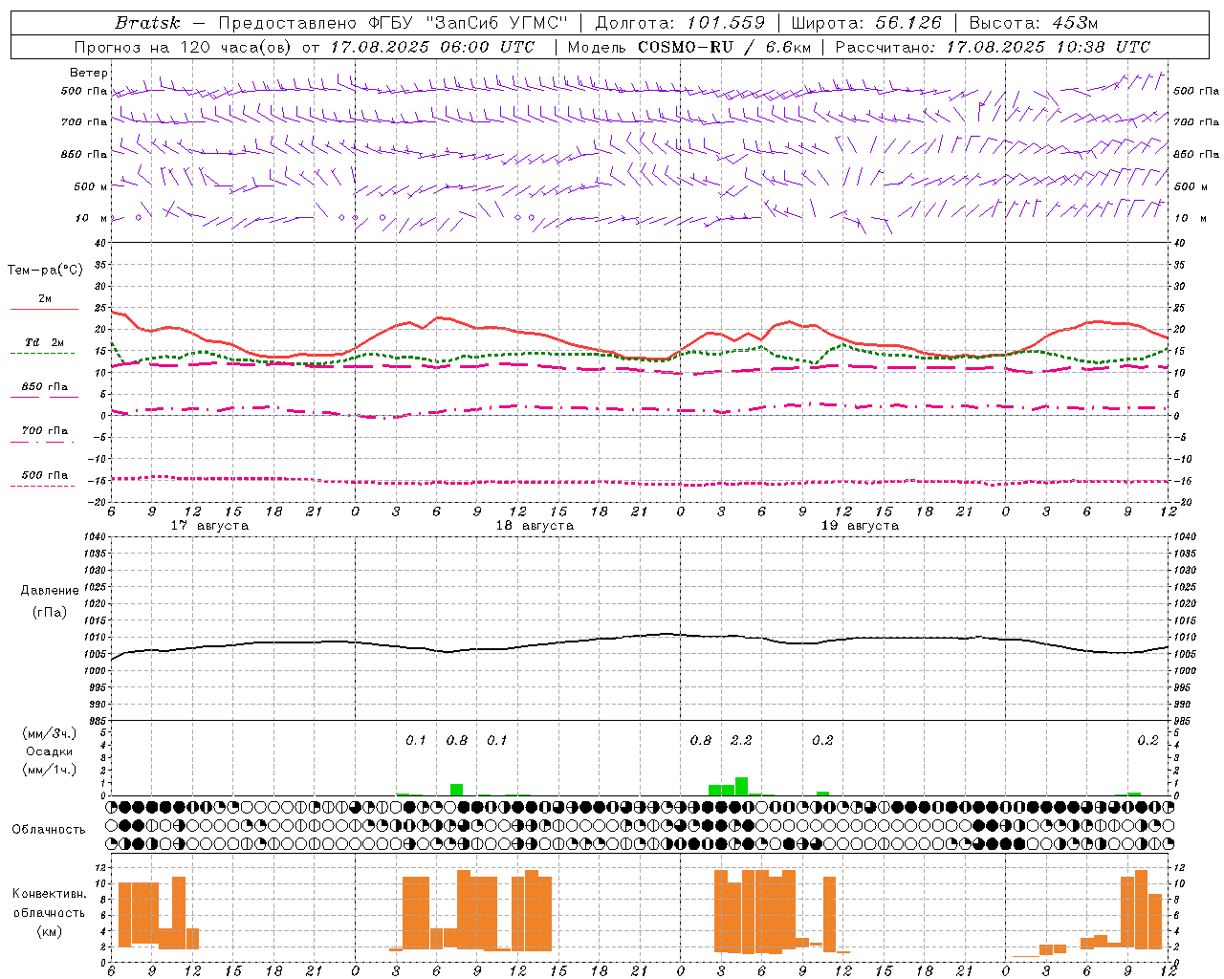The width and height of the screenshot is (1224, 979).
Task: Click the "700 гПа" temperature legend label
Action: pos(45,431)
